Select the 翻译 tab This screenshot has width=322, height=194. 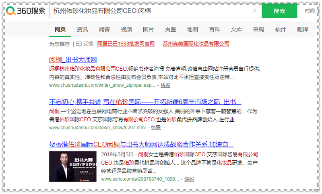point(303,29)
